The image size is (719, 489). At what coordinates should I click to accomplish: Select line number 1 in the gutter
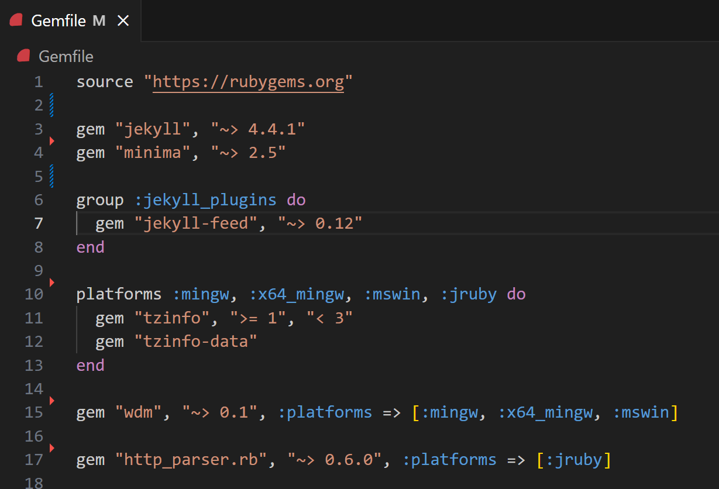click(39, 82)
